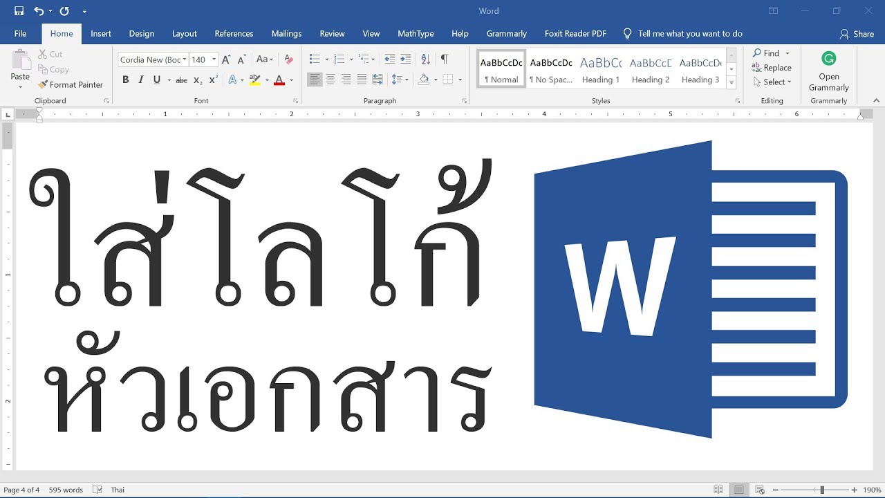
Task: Toggle bold formatting
Action: pyautogui.click(x=126, y=80)
